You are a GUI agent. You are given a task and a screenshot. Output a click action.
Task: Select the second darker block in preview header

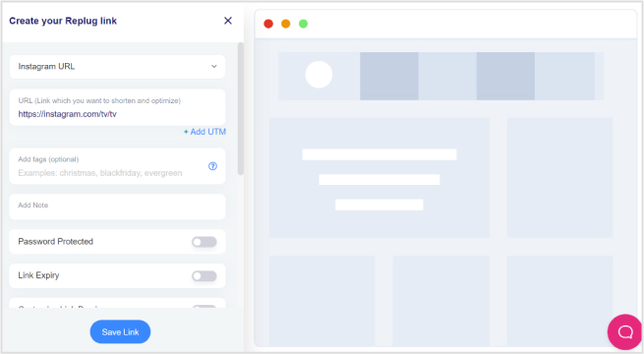point(505,76)
